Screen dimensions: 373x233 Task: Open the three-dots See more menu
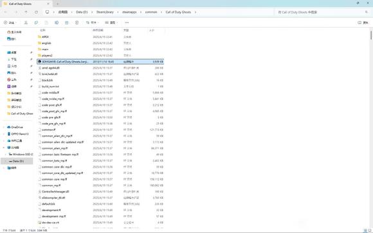[x=127, y=22]
